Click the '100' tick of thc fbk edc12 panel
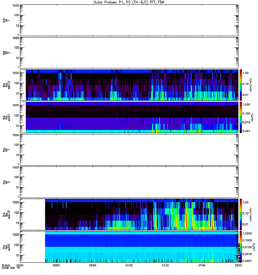The width and height of the screenshot is (258, 275). [x=17, y=213]
